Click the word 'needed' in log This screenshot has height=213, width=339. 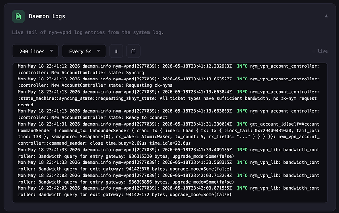point(26,105)
